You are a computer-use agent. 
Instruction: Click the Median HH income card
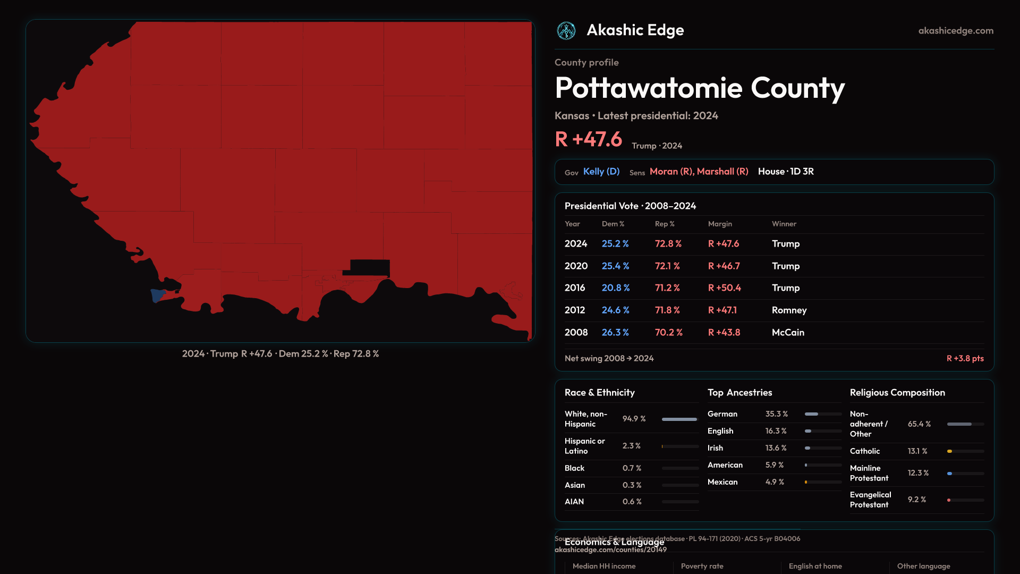click(x=604, y=566)
